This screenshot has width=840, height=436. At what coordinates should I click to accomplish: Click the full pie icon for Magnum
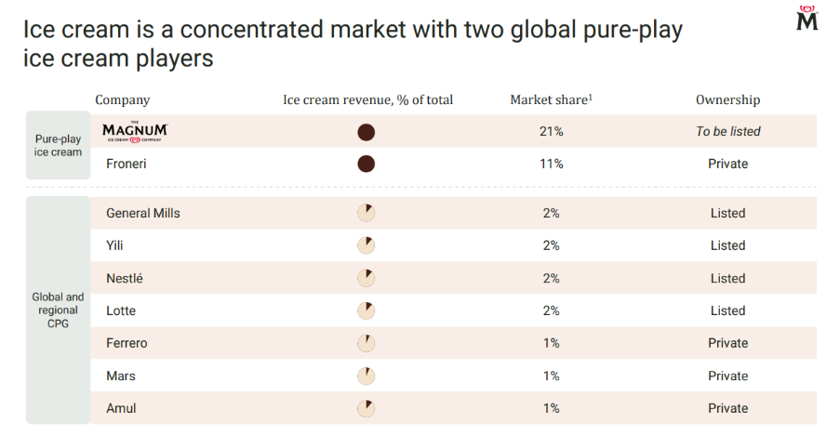(366, 132)
